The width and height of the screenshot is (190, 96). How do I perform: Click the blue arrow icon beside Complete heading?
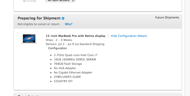38,96
